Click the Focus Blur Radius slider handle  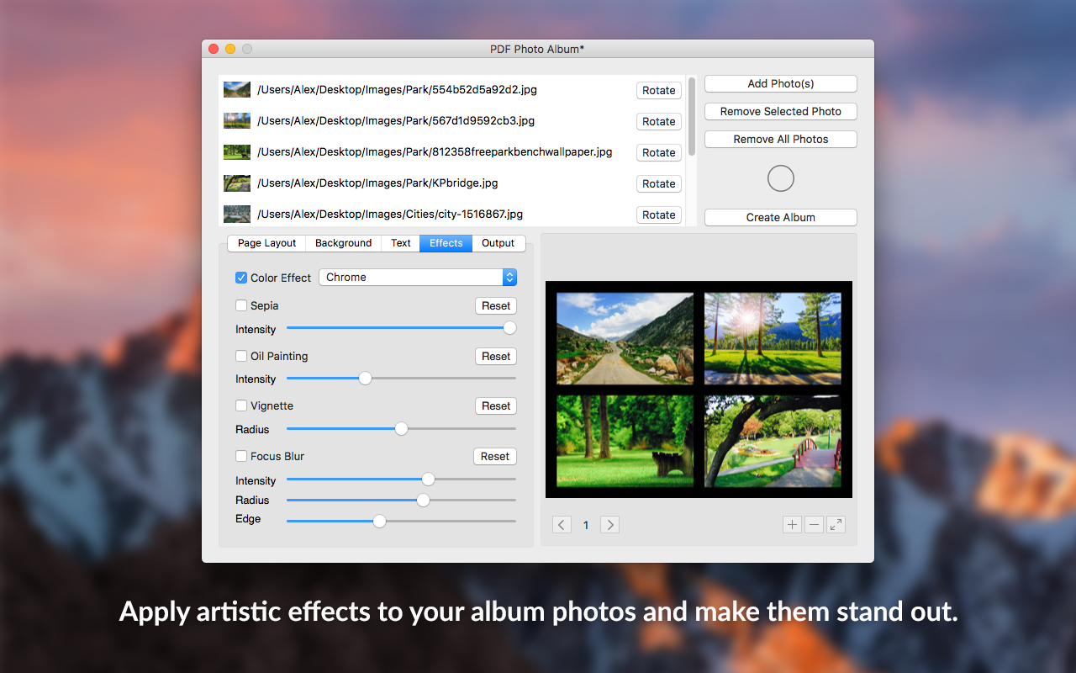[423, 500]
